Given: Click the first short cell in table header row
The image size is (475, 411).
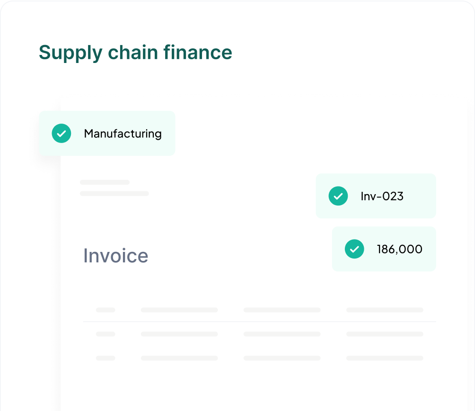Looking at the screenshot, I should [x=106, y=310].
